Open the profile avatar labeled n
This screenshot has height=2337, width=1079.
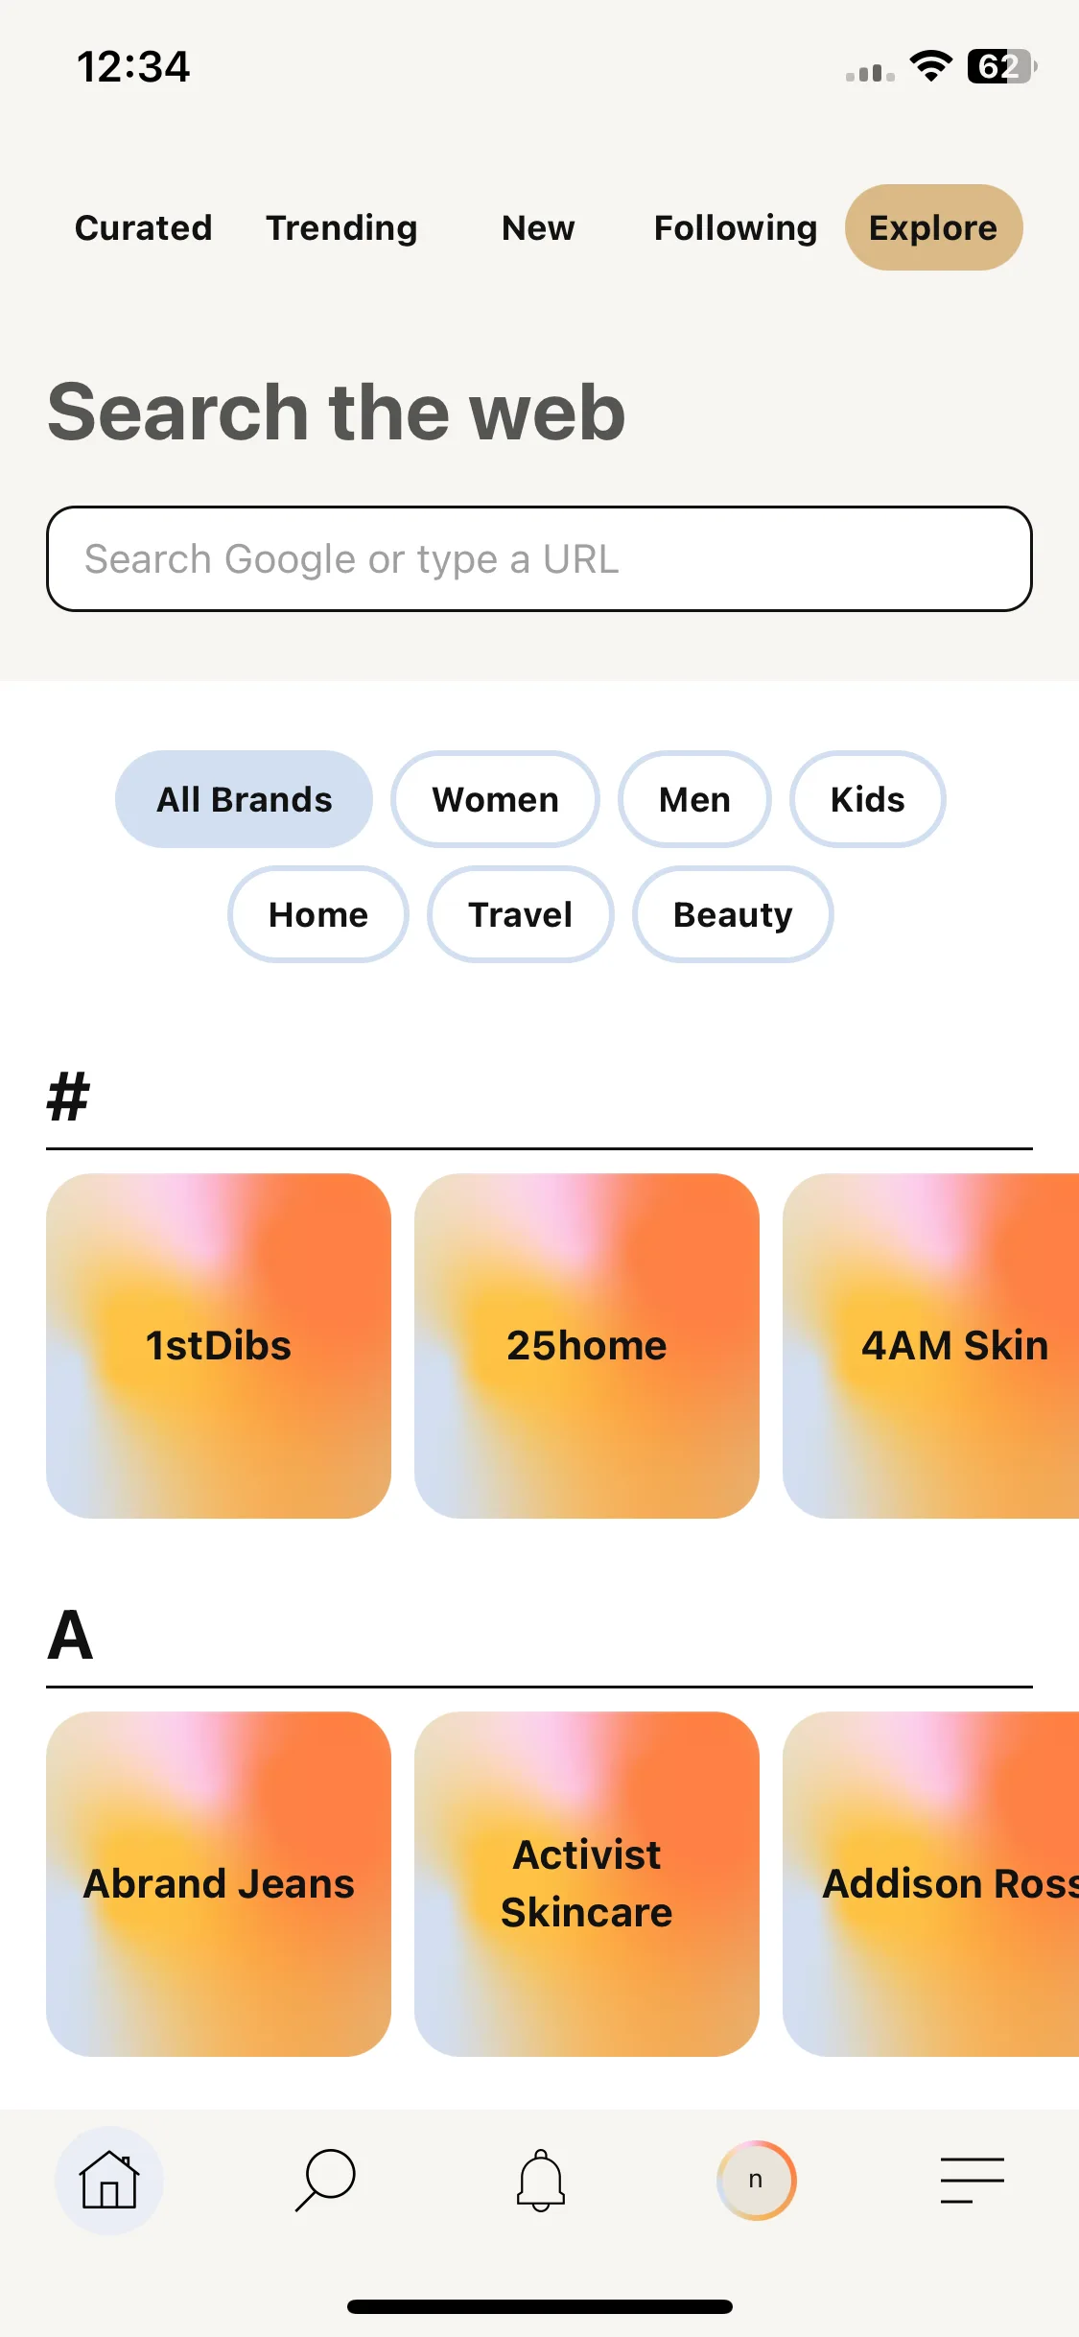tap(756, 2181)
